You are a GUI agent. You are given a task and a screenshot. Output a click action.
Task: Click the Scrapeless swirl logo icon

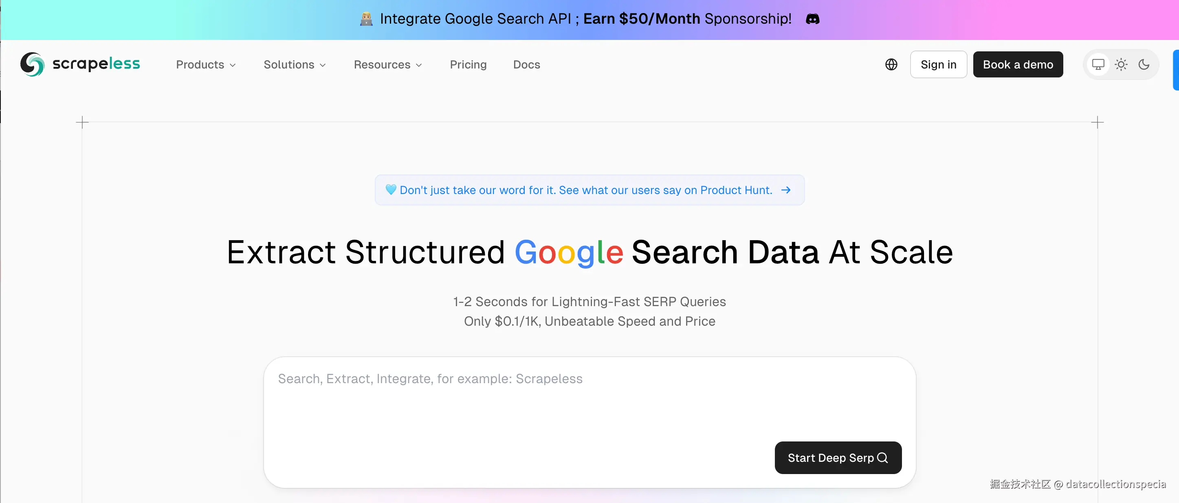click(x=32, y=64)
